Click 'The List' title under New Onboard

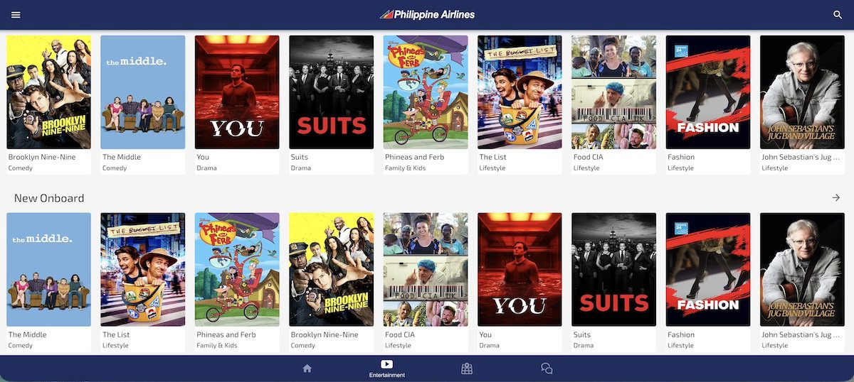coord(116,334)
